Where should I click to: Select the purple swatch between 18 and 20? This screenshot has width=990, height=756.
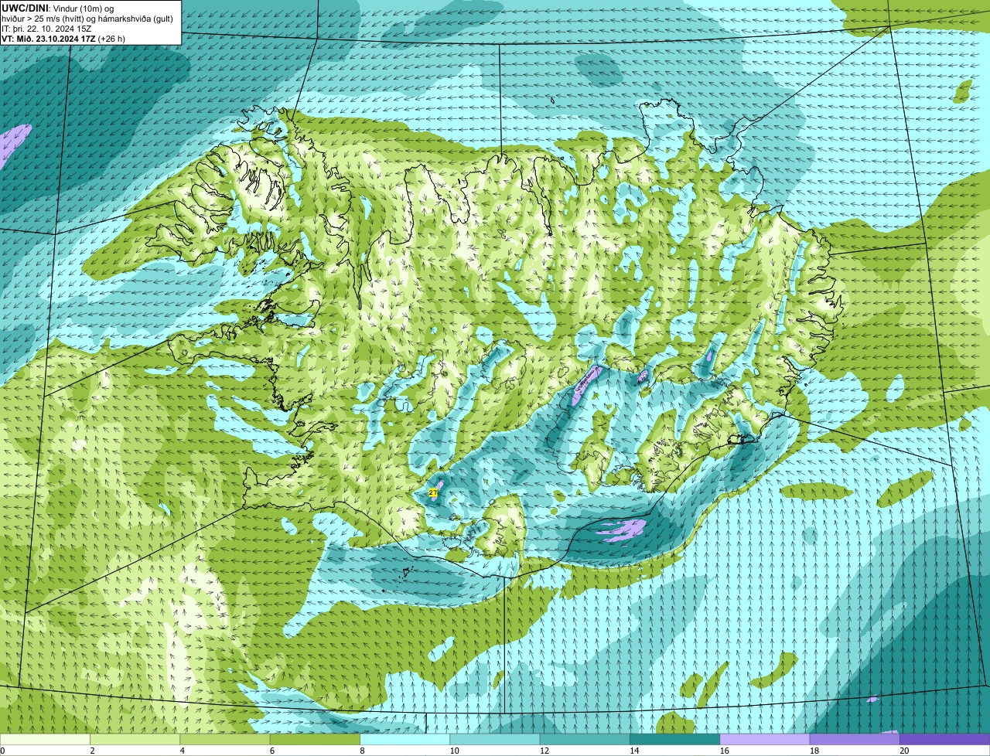click(855, 739)
